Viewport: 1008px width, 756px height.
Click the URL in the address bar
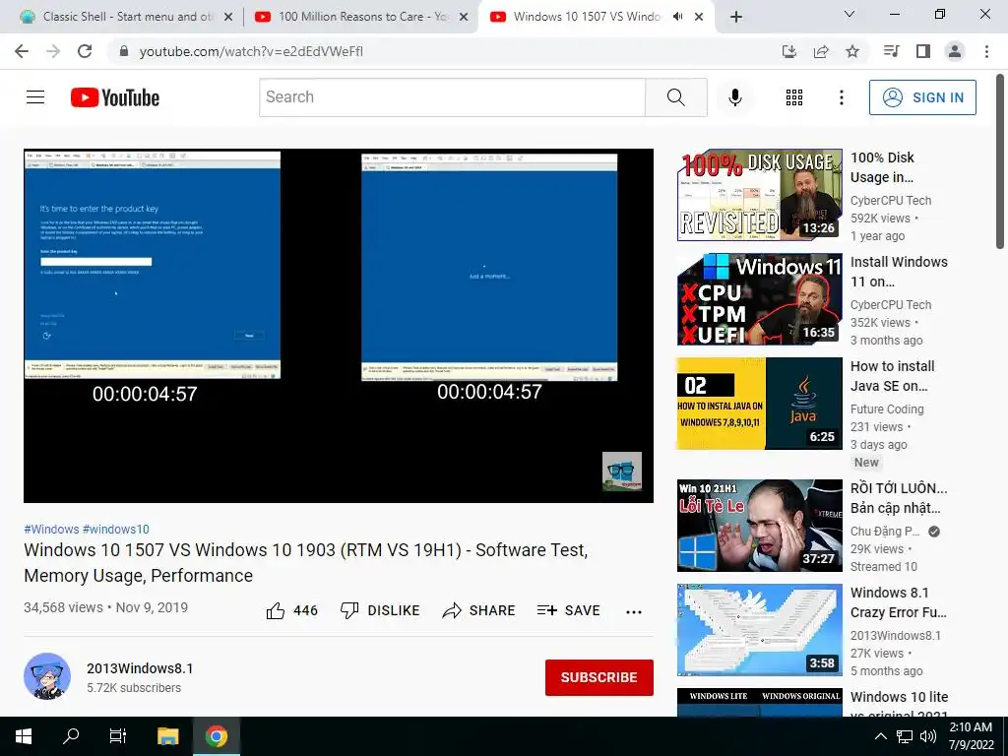[251, 51]
